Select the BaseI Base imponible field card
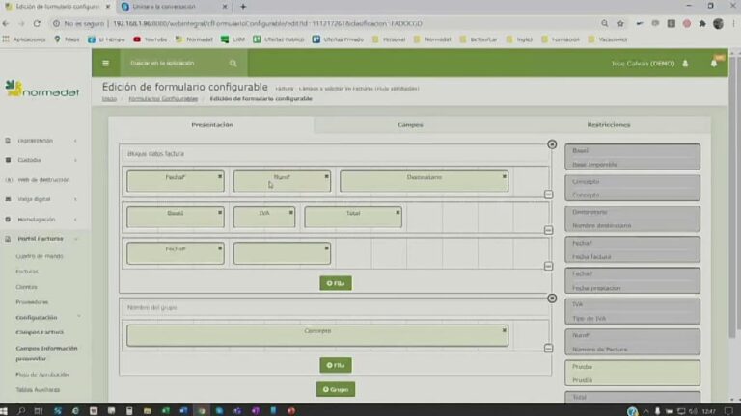Image resolution: width=741 pixels, height=416 pixels. point(632,157)
